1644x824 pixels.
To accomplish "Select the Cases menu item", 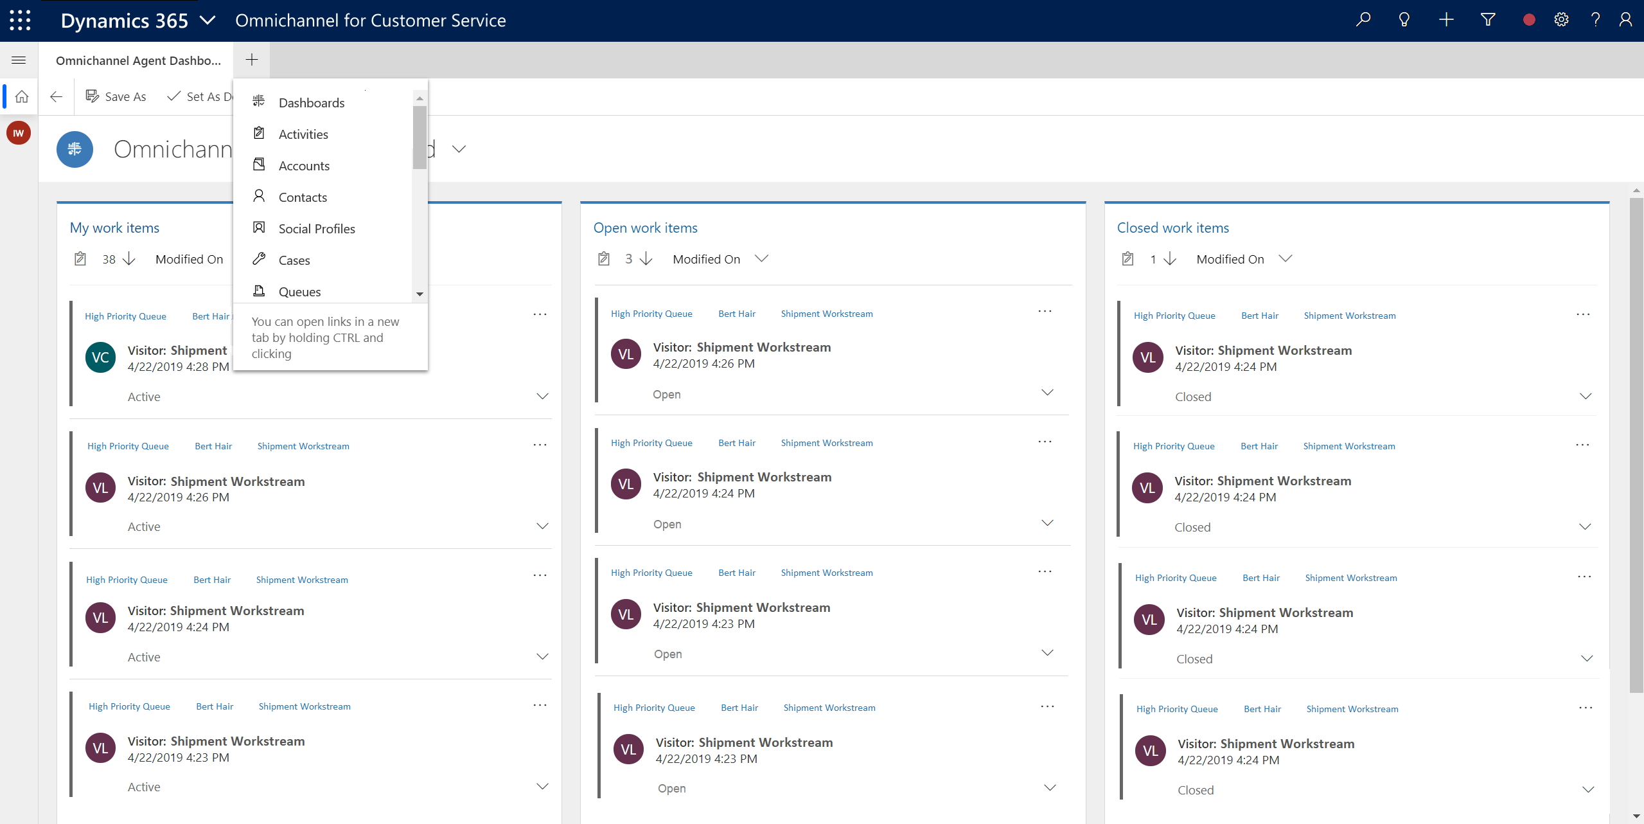I will pos(293,260).
